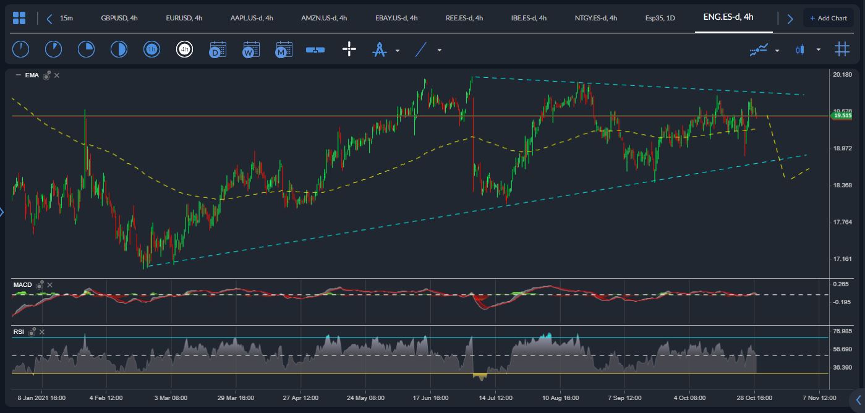Open MACD indicator settings gear
The width and height of the screenshot is (865, 413).
click(40, 284)
